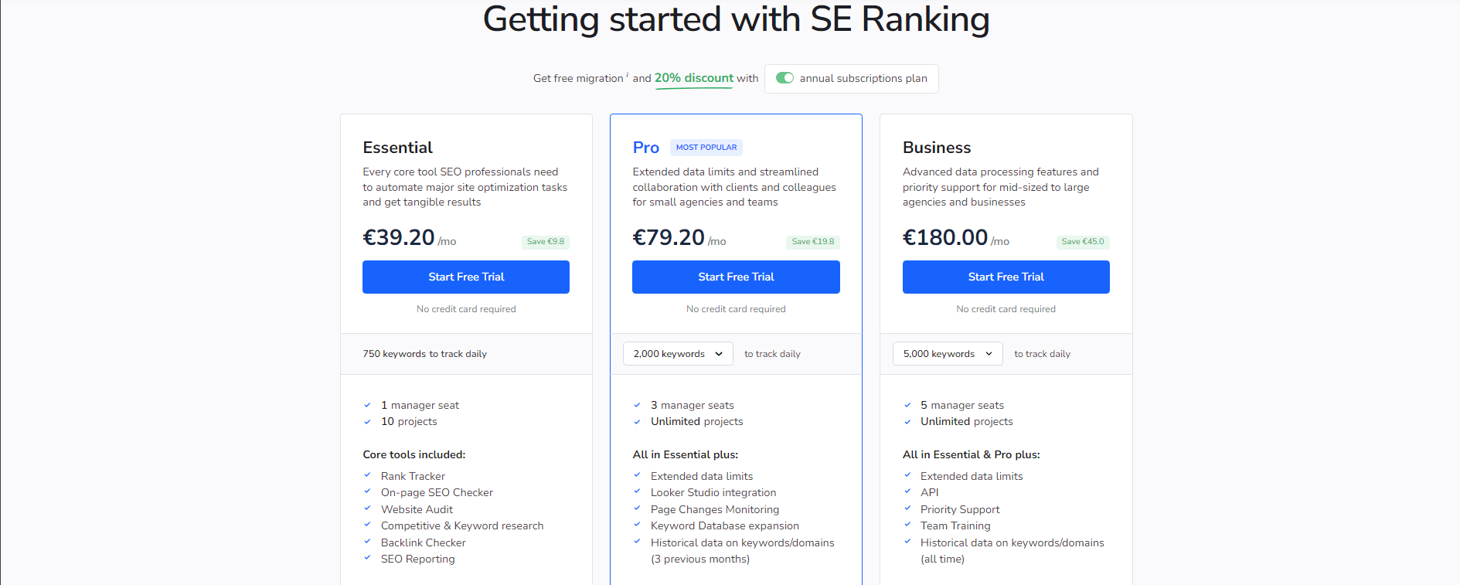
Task: Click the checkmark beside Website Audit
Action: coord(367,508)
